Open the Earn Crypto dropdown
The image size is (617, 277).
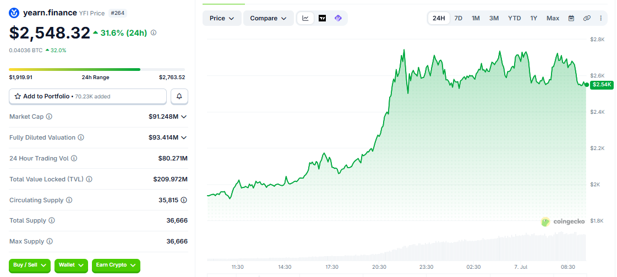pos(116,265)
